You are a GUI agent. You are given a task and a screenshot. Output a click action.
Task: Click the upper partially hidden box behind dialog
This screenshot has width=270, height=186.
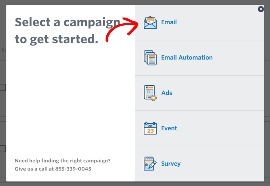pos(3,87)
